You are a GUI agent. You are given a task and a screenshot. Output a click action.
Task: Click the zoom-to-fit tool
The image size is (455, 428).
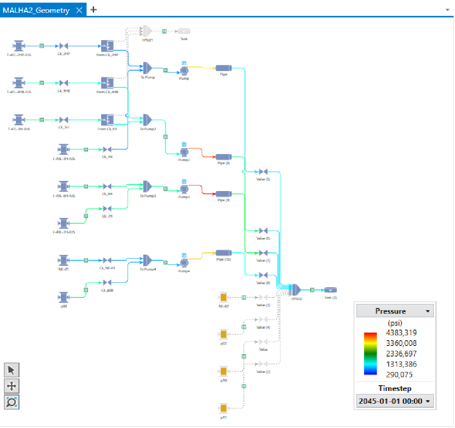(x=11, y=402)
